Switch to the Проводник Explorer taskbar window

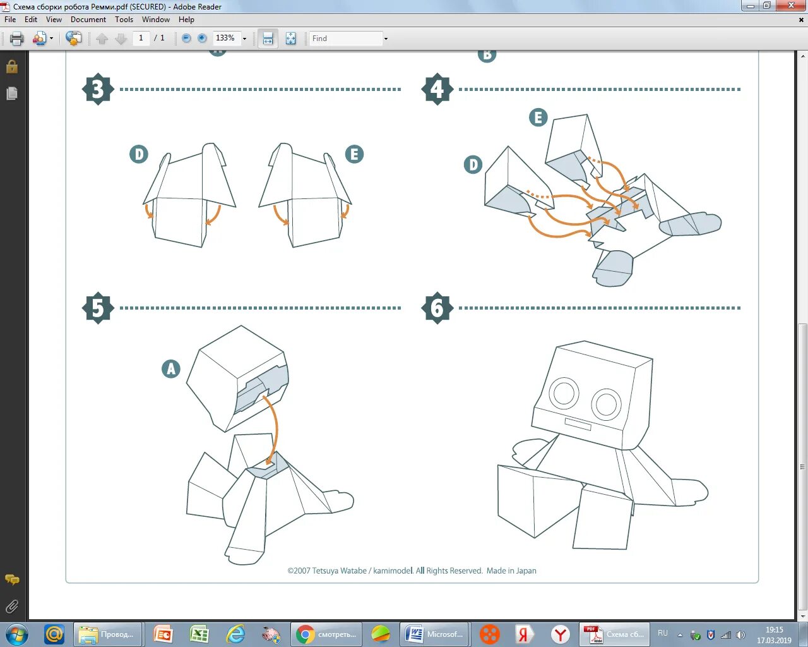(107, 634)
